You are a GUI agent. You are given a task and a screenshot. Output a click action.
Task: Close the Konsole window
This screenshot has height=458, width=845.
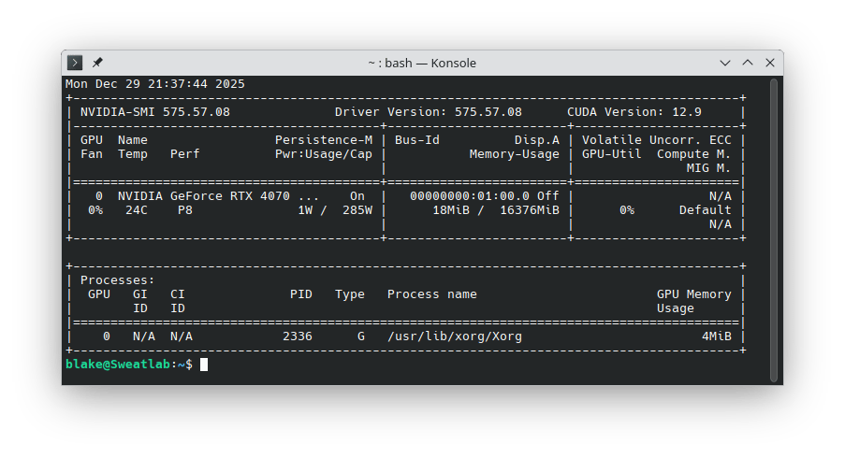click(770, 63)
